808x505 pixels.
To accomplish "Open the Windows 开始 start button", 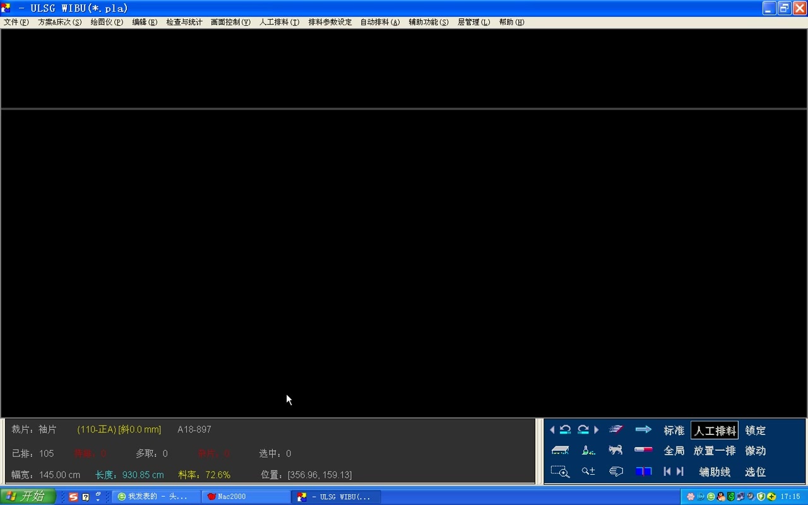I will (28, 497).
